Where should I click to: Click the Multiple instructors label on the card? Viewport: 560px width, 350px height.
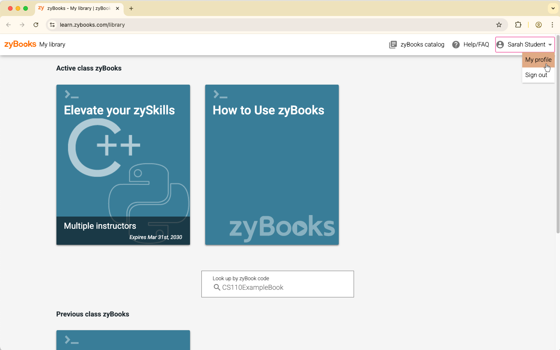coord(100,226)
